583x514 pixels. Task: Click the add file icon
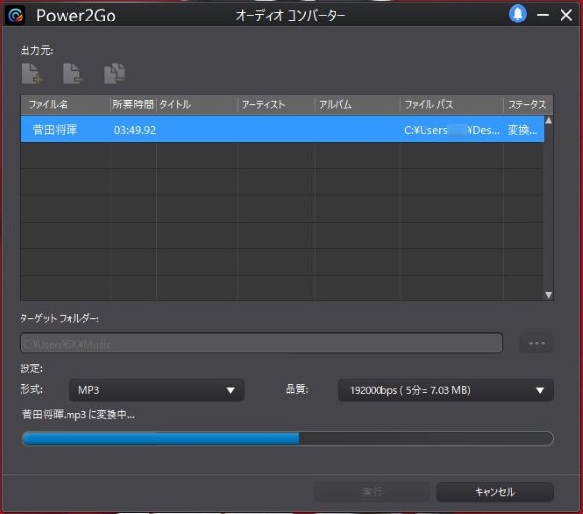point(31,73)
